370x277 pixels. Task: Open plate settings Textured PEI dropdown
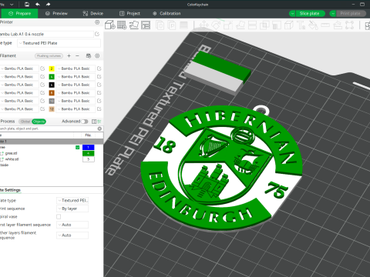[72, 200]
